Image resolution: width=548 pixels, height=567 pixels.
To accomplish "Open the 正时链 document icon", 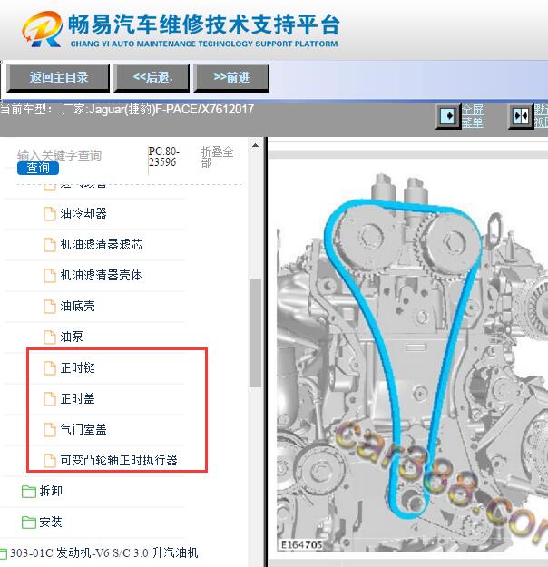I will click(50, 368).
